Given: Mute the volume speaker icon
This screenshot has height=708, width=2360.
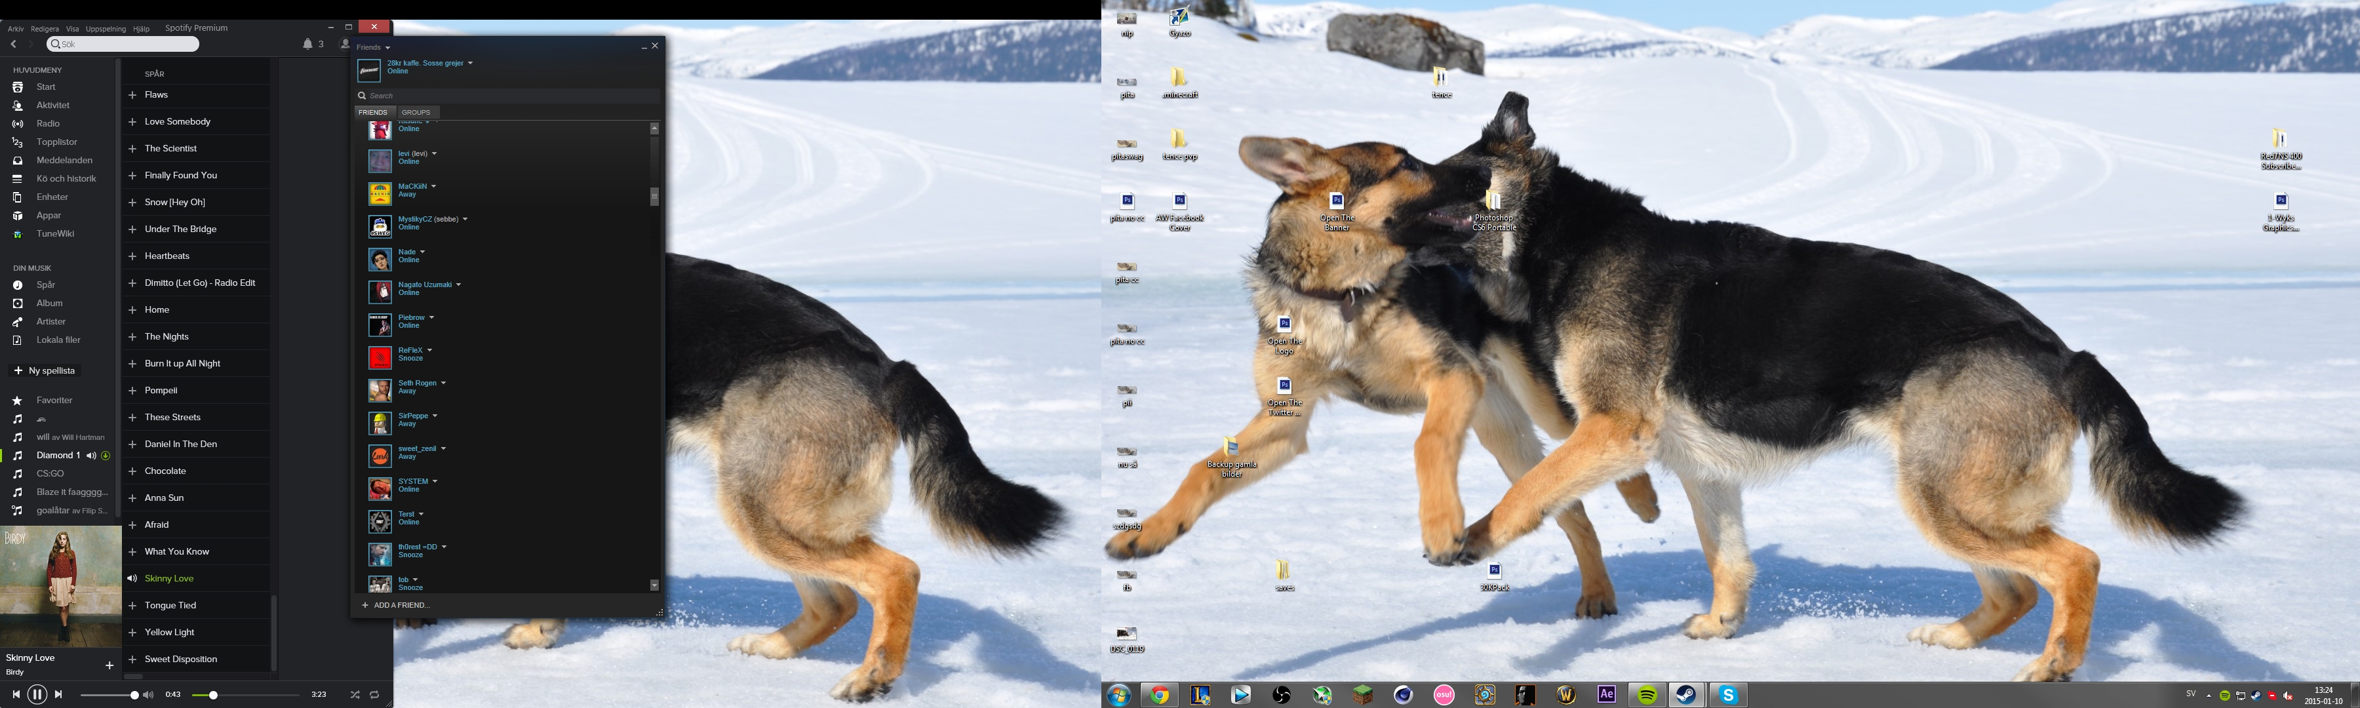Looking at the screenshot, I should 148,695.
